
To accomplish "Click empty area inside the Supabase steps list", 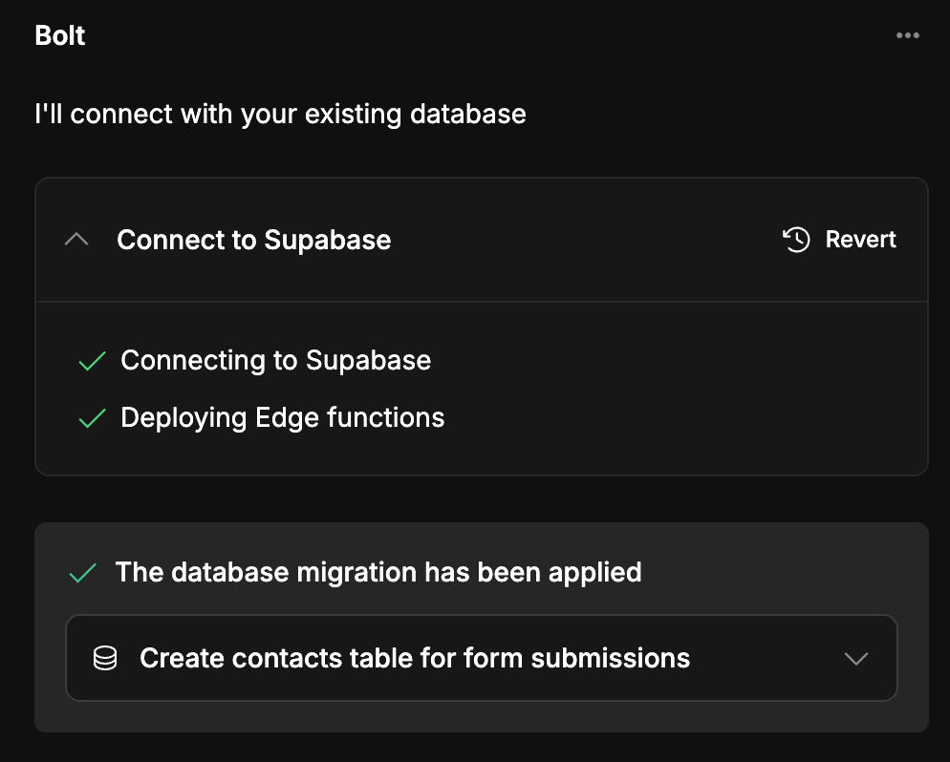I will [669, 392].
